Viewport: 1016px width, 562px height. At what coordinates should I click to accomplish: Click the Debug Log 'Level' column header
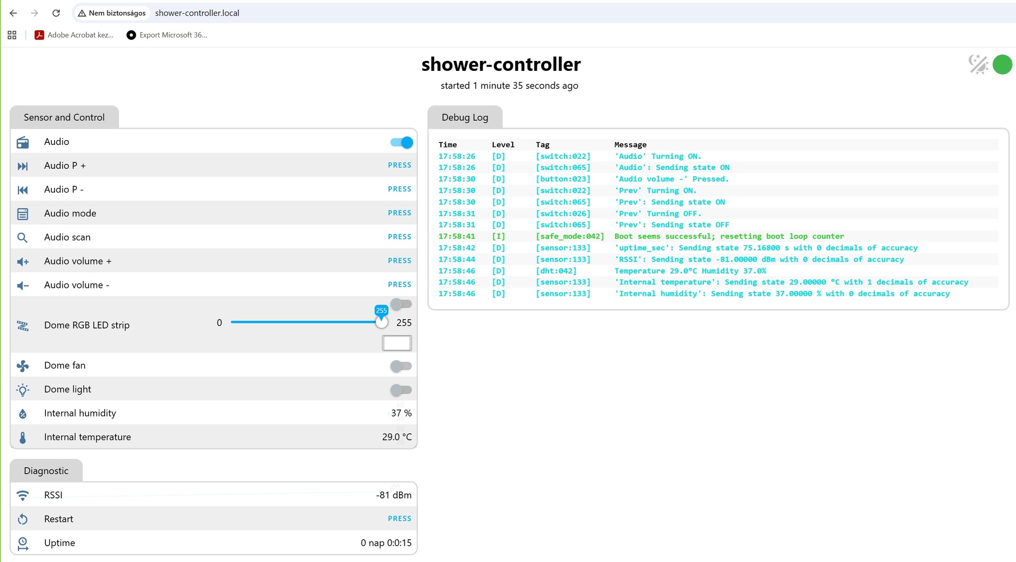503,144
